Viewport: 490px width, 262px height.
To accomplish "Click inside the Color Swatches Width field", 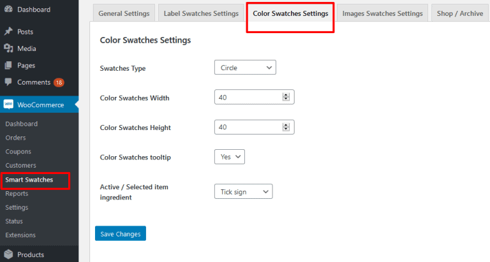I will coord(248,97).
